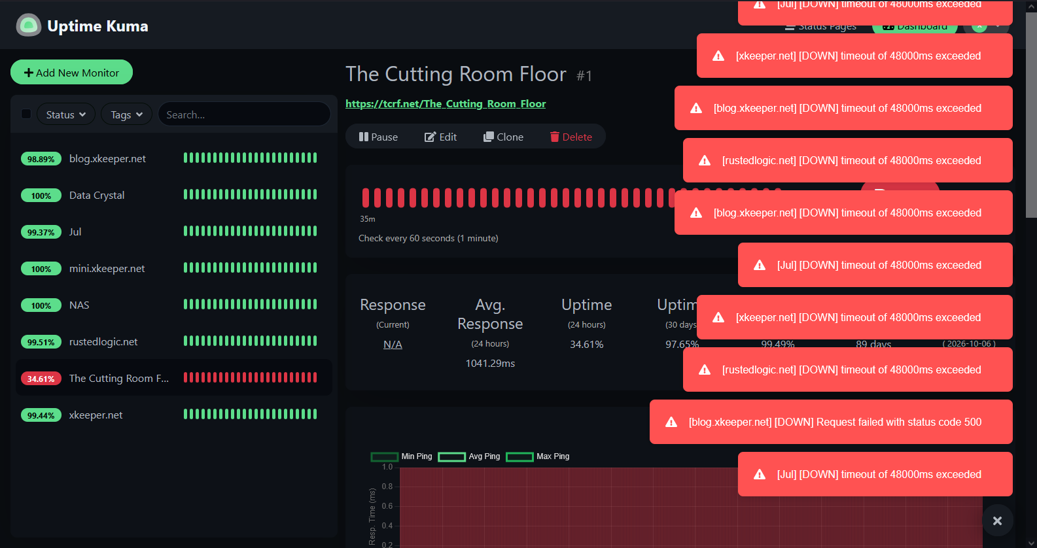The height and width of the screenshot is (548, 1037).
Task: Click the red heartbeat bar of Cutting Room Floor row
Action: tap(250, 377)
